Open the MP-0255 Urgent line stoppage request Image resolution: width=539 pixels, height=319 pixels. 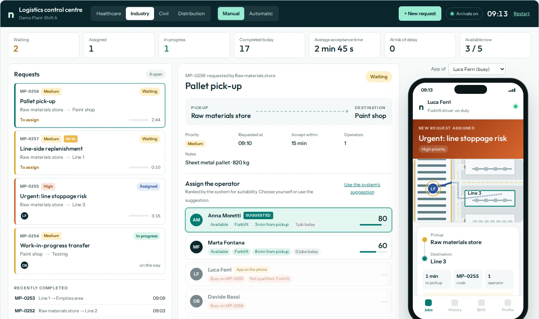tap(89, 201)
